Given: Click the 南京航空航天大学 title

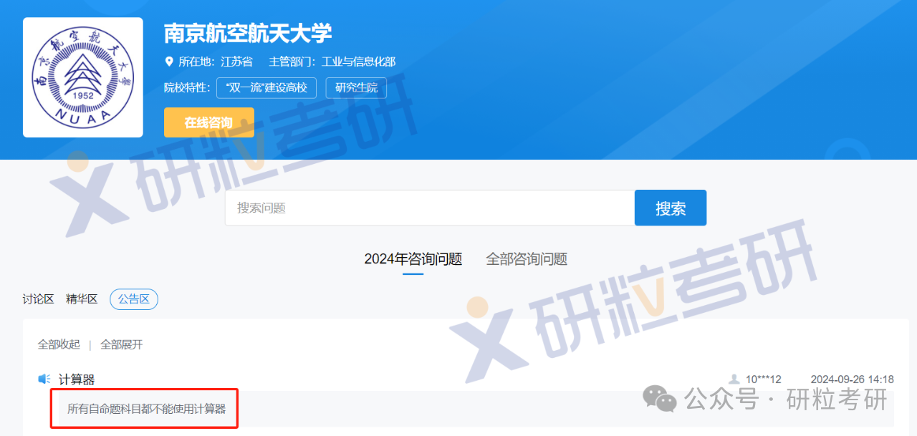Looking at the screenshot, I should point(248,33).
